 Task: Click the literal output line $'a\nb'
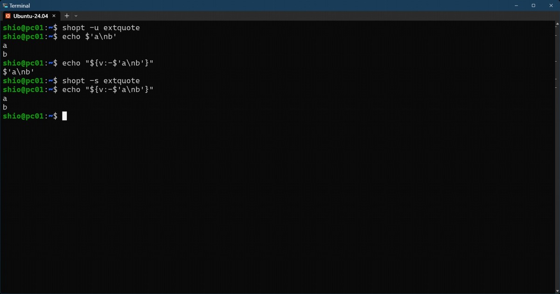(18, 72)
